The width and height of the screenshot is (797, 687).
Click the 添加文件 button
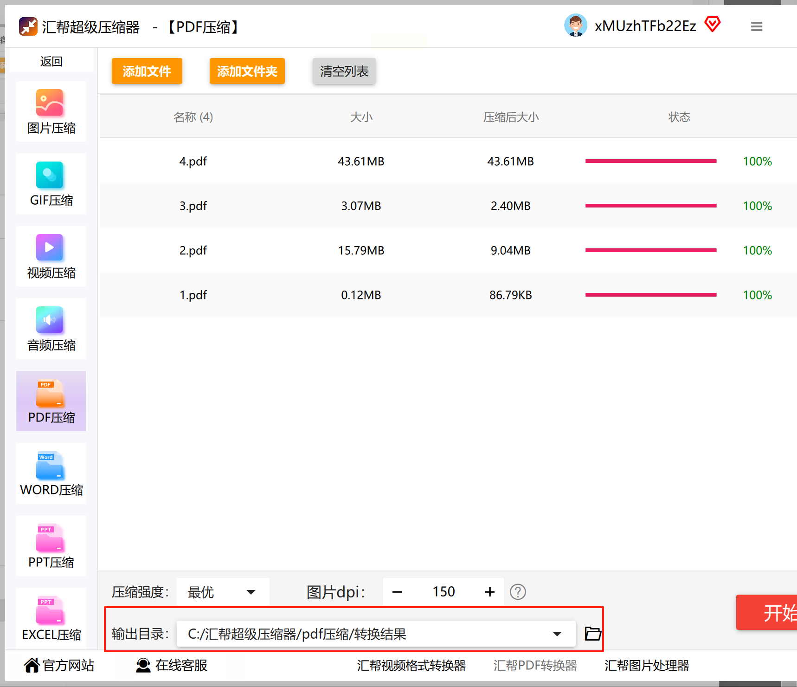point(147,71)
